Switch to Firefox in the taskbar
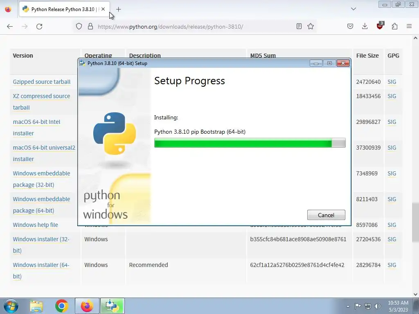The height and width of the screenshot is (314, 419). click(87, 306)
